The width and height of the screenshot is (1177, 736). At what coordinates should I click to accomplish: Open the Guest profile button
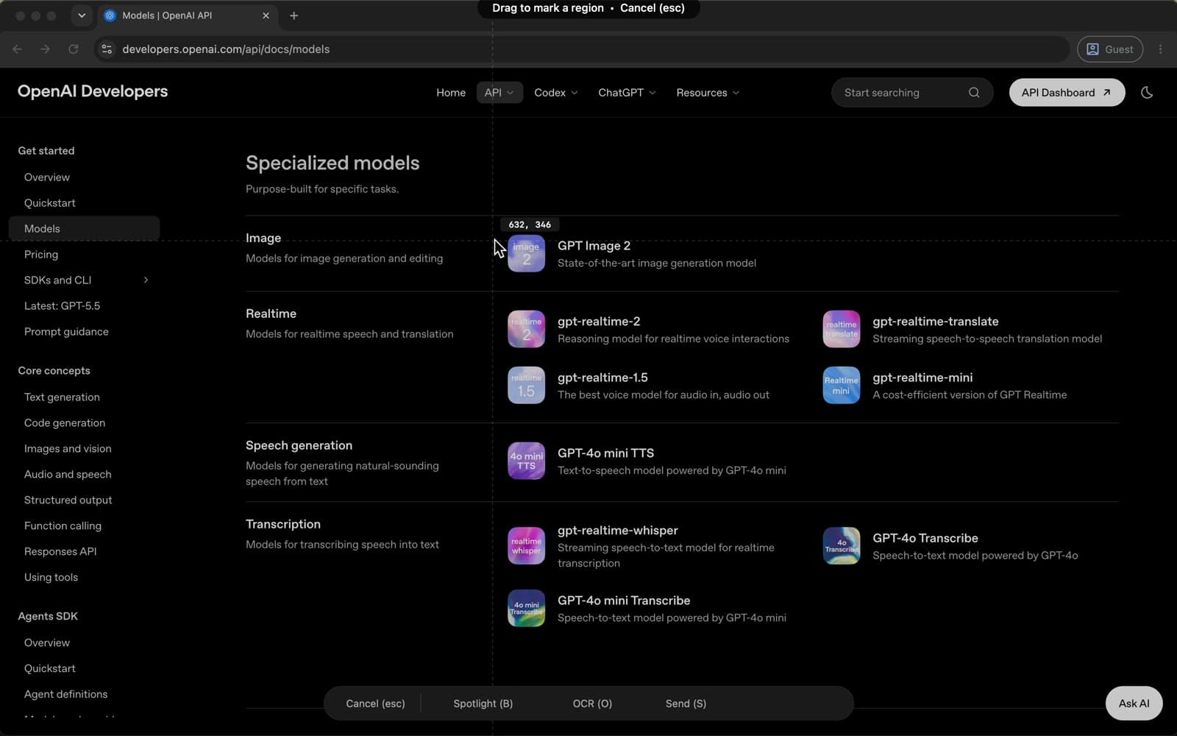1110,49
